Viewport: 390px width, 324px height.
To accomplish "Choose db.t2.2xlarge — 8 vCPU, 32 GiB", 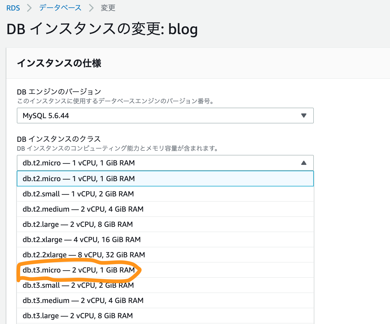I will (x=165, y=255).
